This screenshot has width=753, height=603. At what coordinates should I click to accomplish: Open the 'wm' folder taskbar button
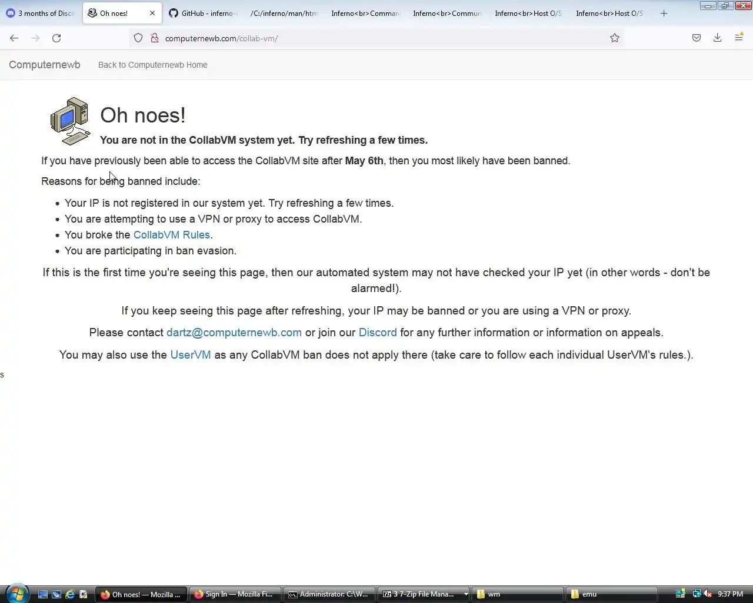click(x=517, y=594)
